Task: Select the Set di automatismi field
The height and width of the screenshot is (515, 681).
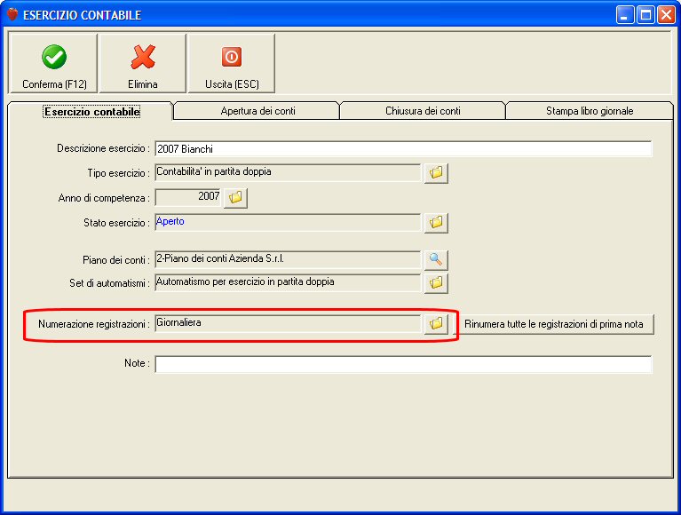Action: (x=288, y=282)
